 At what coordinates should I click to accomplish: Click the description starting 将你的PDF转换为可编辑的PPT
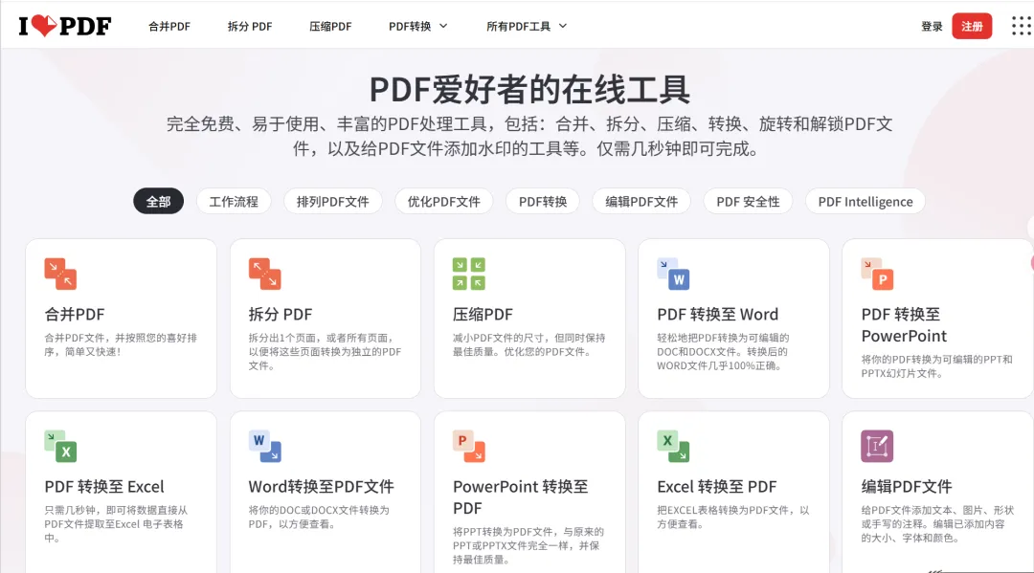pyautogui.click(x=936, y=366)
